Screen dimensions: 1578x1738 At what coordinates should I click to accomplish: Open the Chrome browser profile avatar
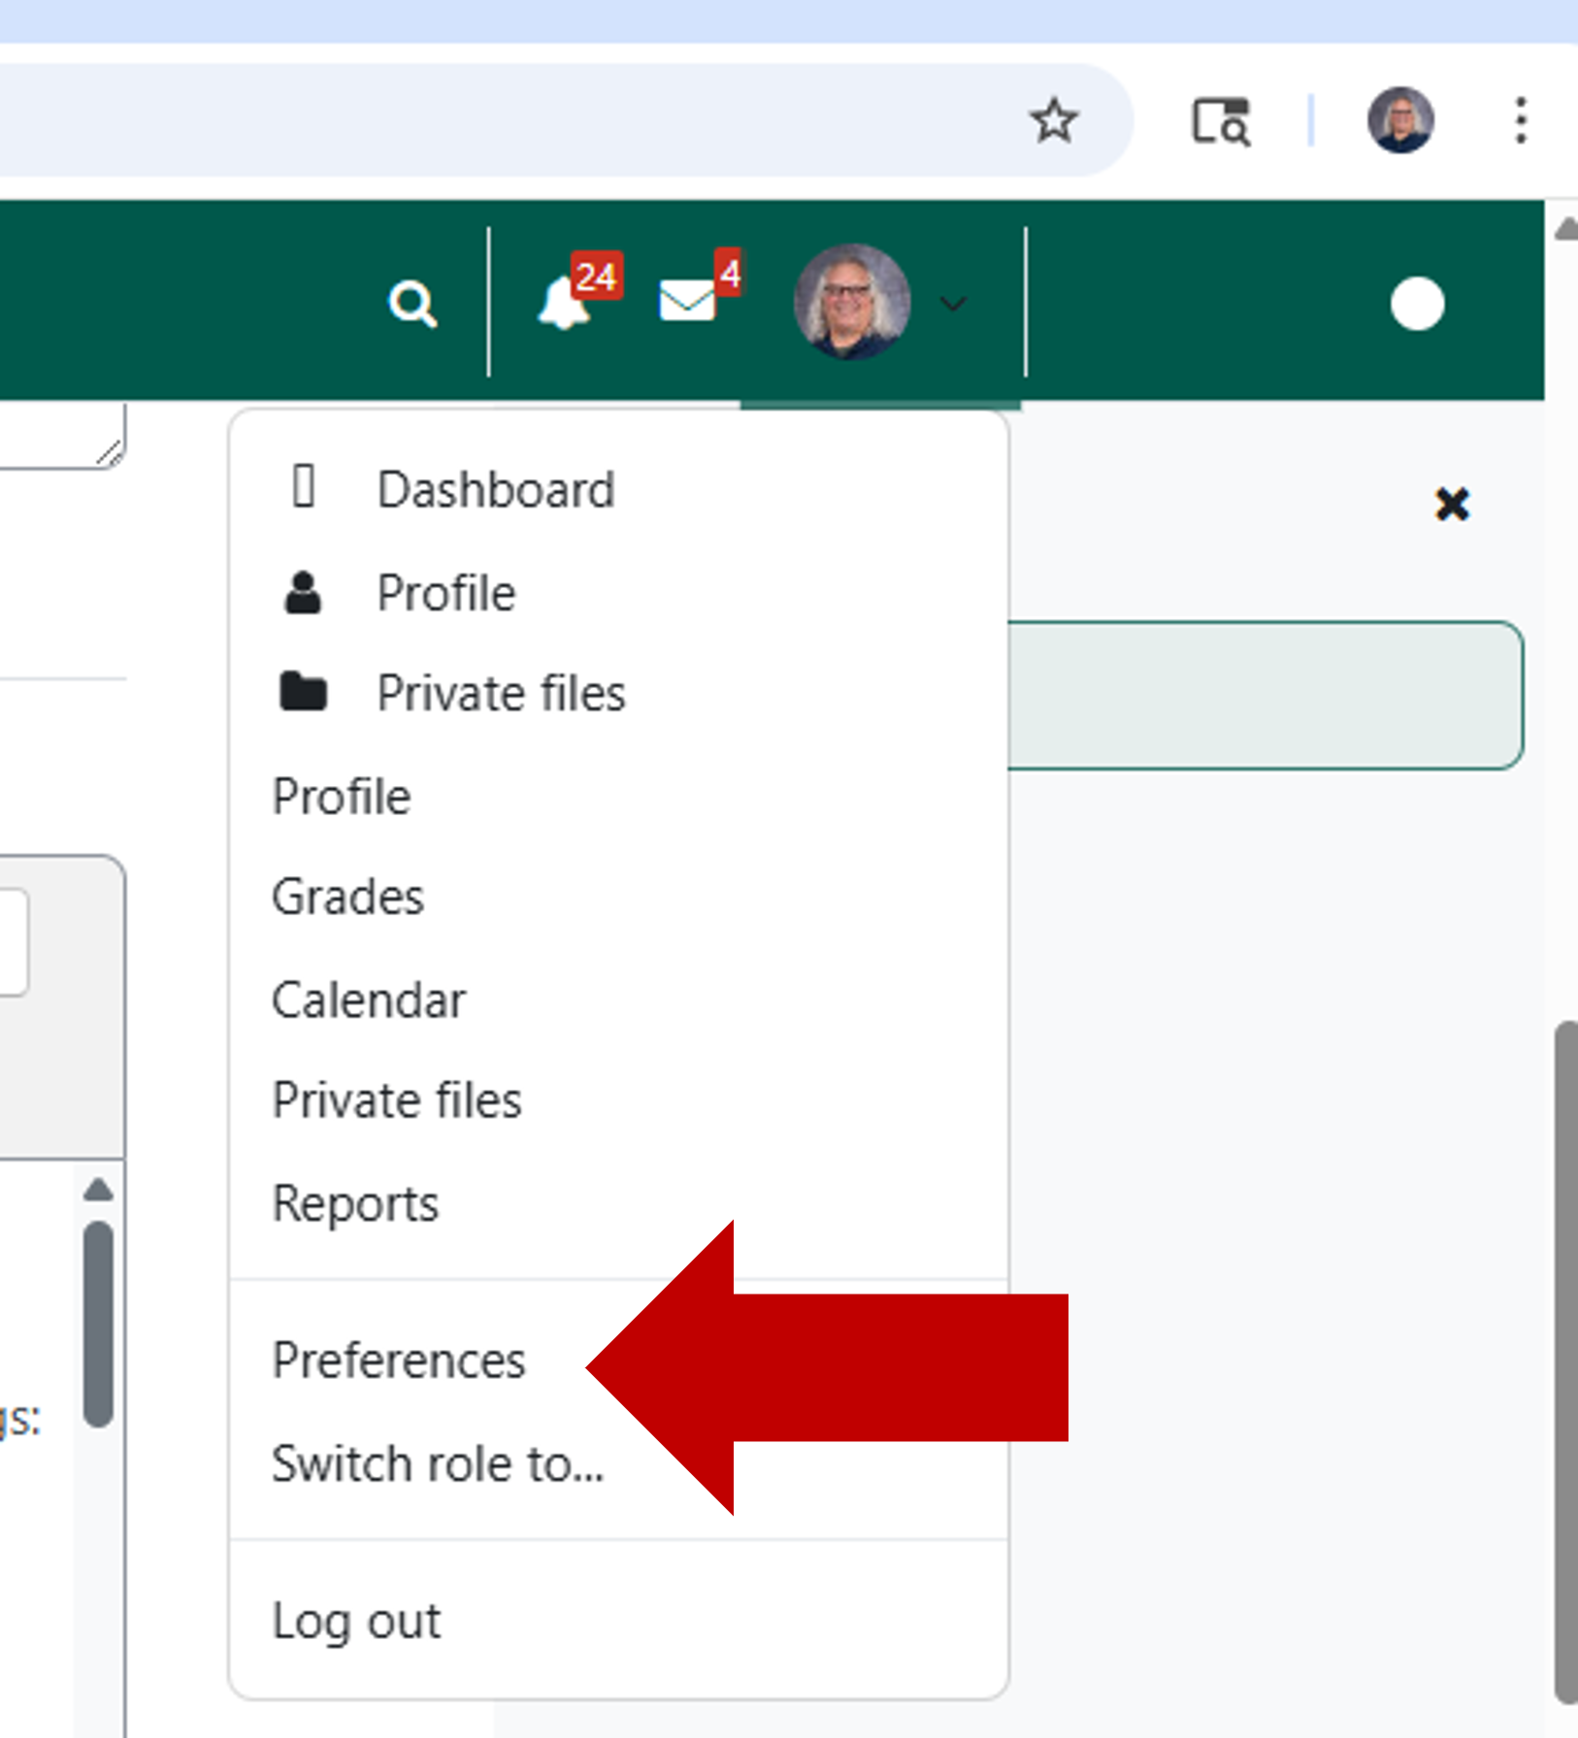coord(1400,120)
